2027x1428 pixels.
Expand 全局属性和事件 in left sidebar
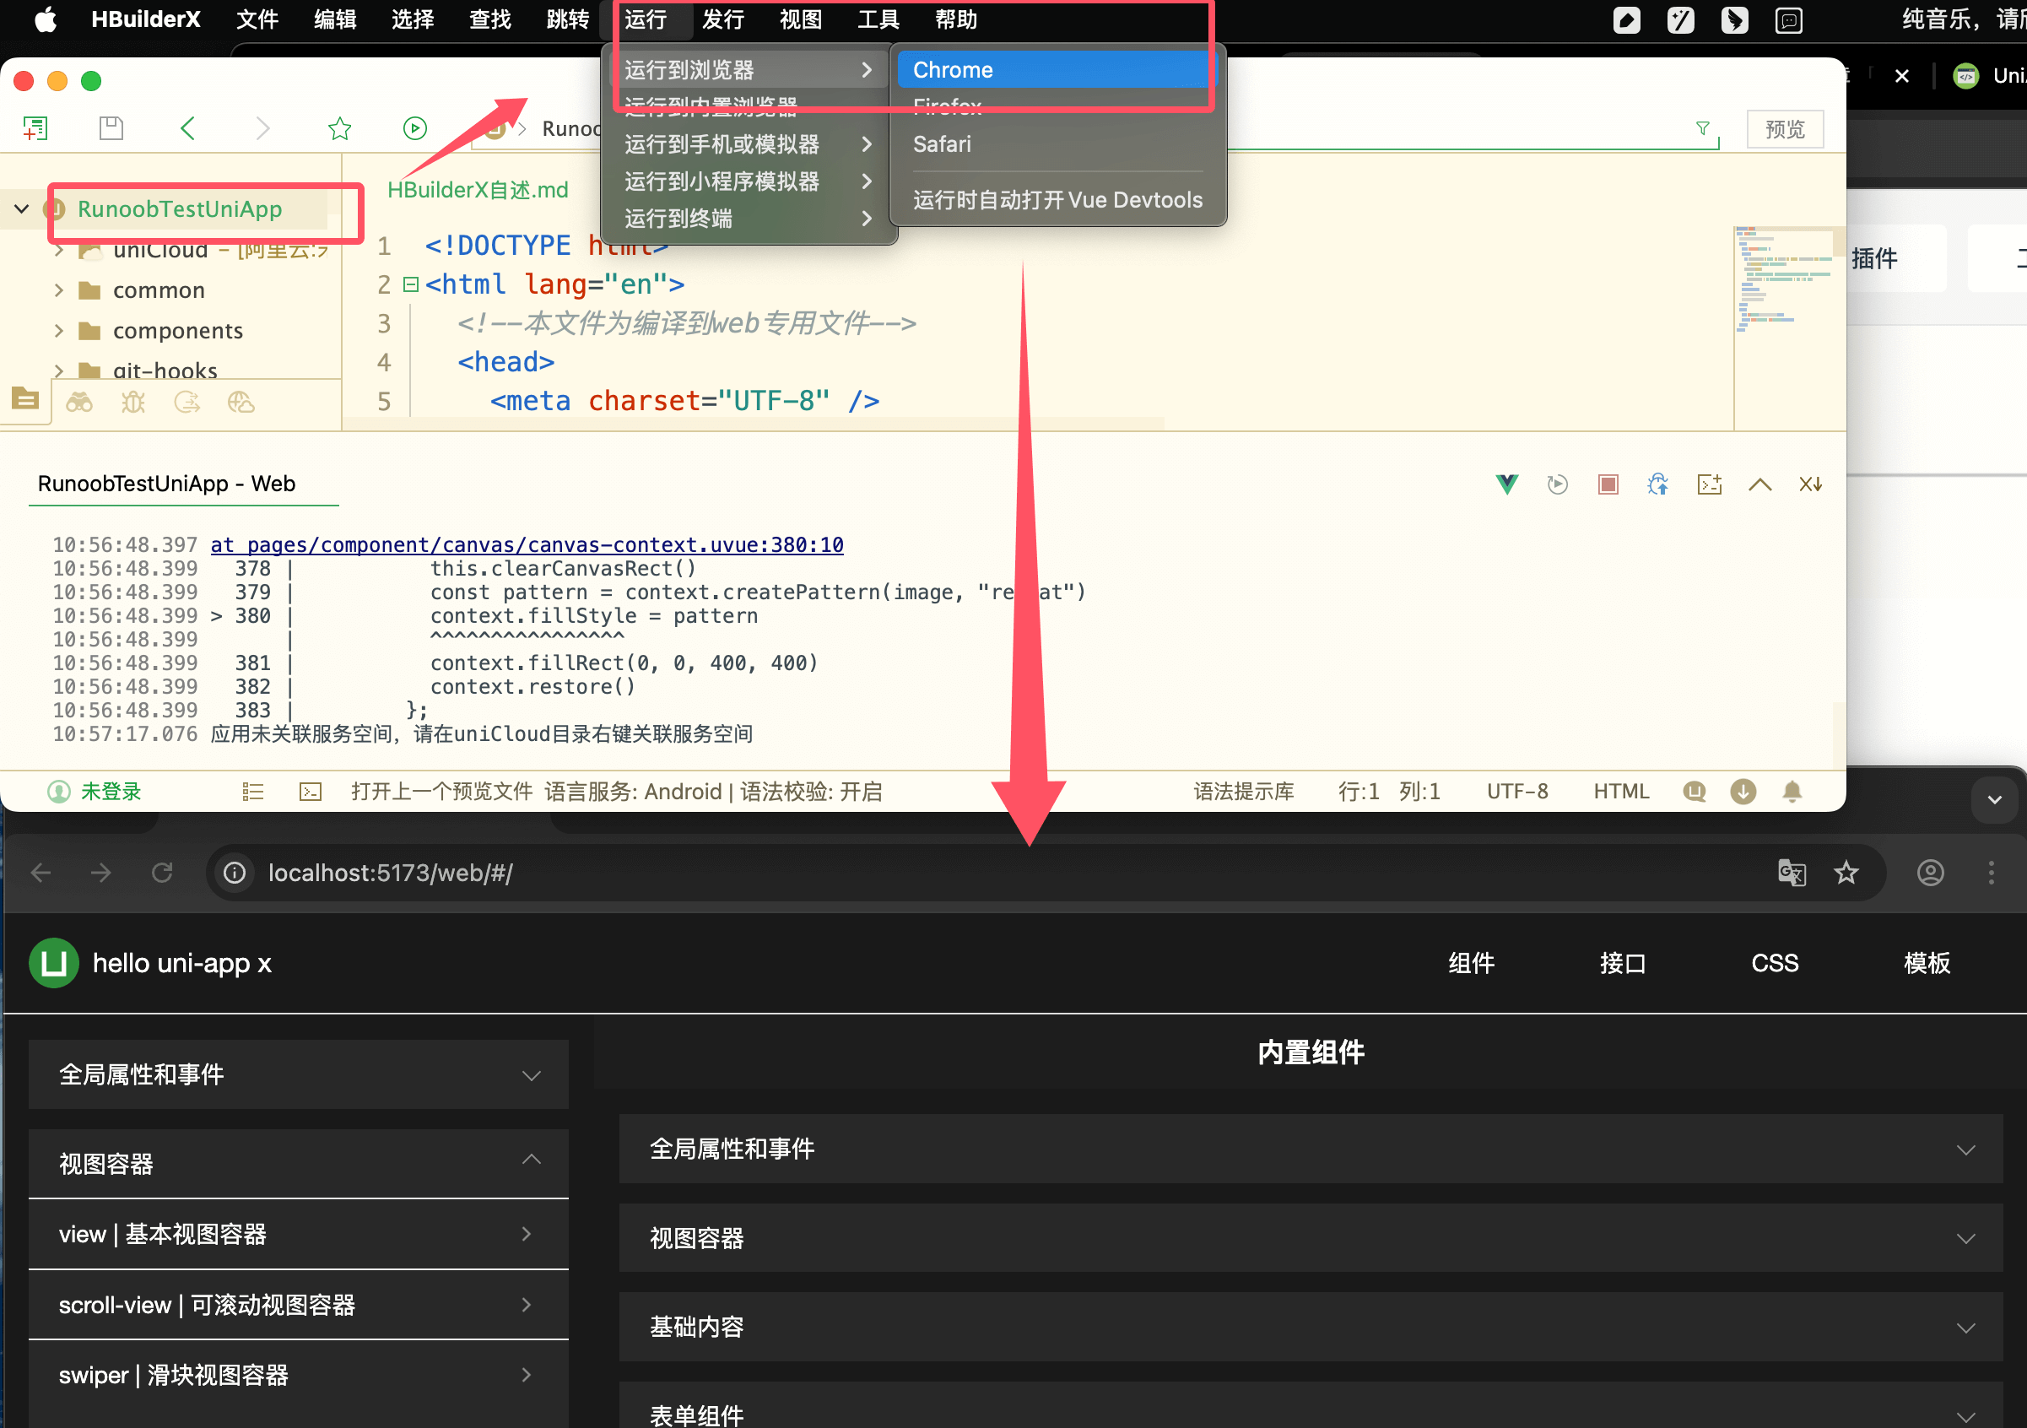(298, 1074)
